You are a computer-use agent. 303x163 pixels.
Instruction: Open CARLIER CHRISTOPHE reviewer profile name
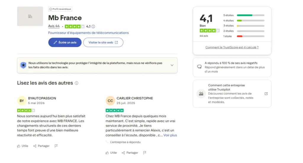click(135, 98)
